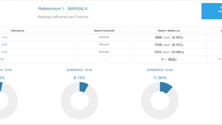Click the (3.16%) turnout percentage in table

click(177, 38)
